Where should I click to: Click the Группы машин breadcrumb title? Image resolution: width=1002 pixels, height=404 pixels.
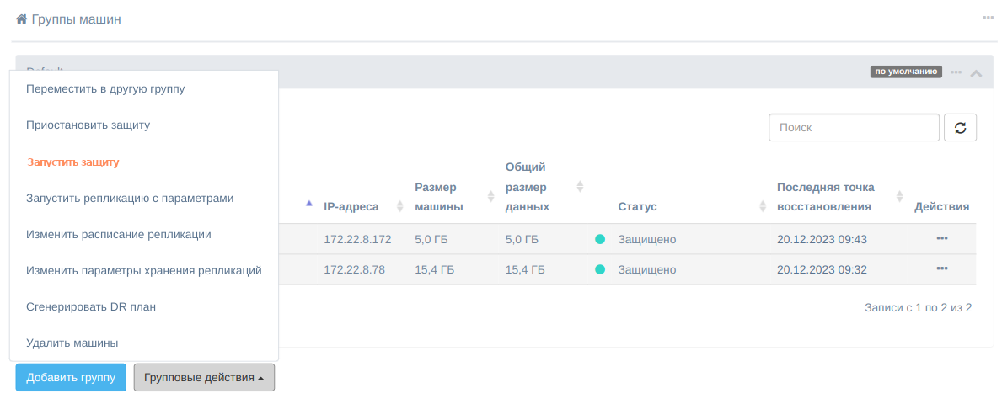(76, 19)
